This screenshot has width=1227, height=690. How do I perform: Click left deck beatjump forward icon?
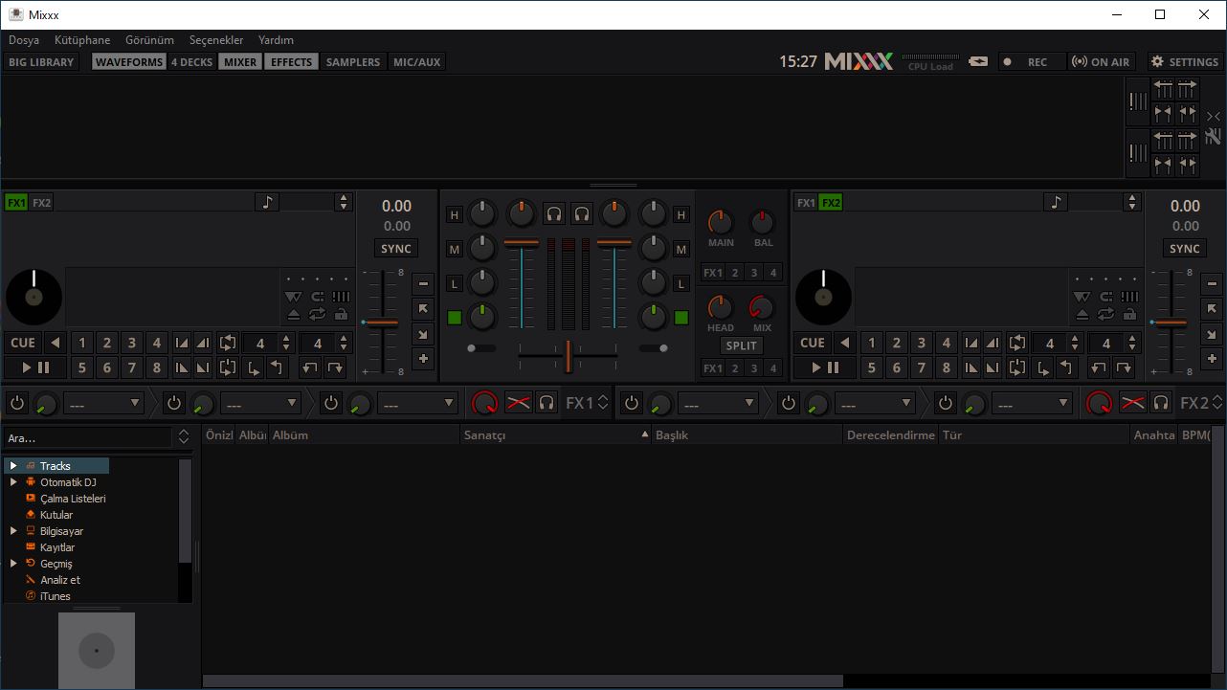pos(335,367)
